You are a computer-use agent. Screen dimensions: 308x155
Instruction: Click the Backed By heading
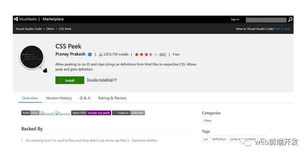pyautogui.click(x=32, y=129)
